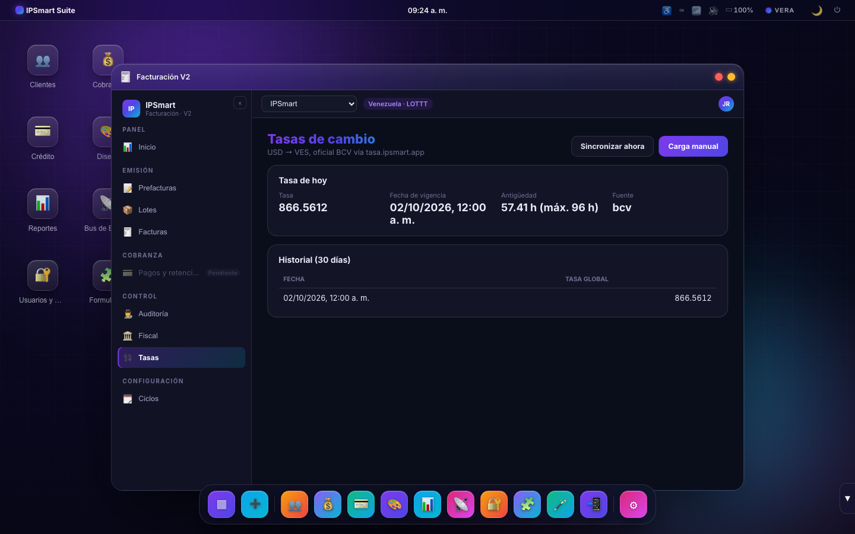Screen dimensions: 855x534
Task: Open Lotes in the sidebar
Action: click(x=181, y=210)
